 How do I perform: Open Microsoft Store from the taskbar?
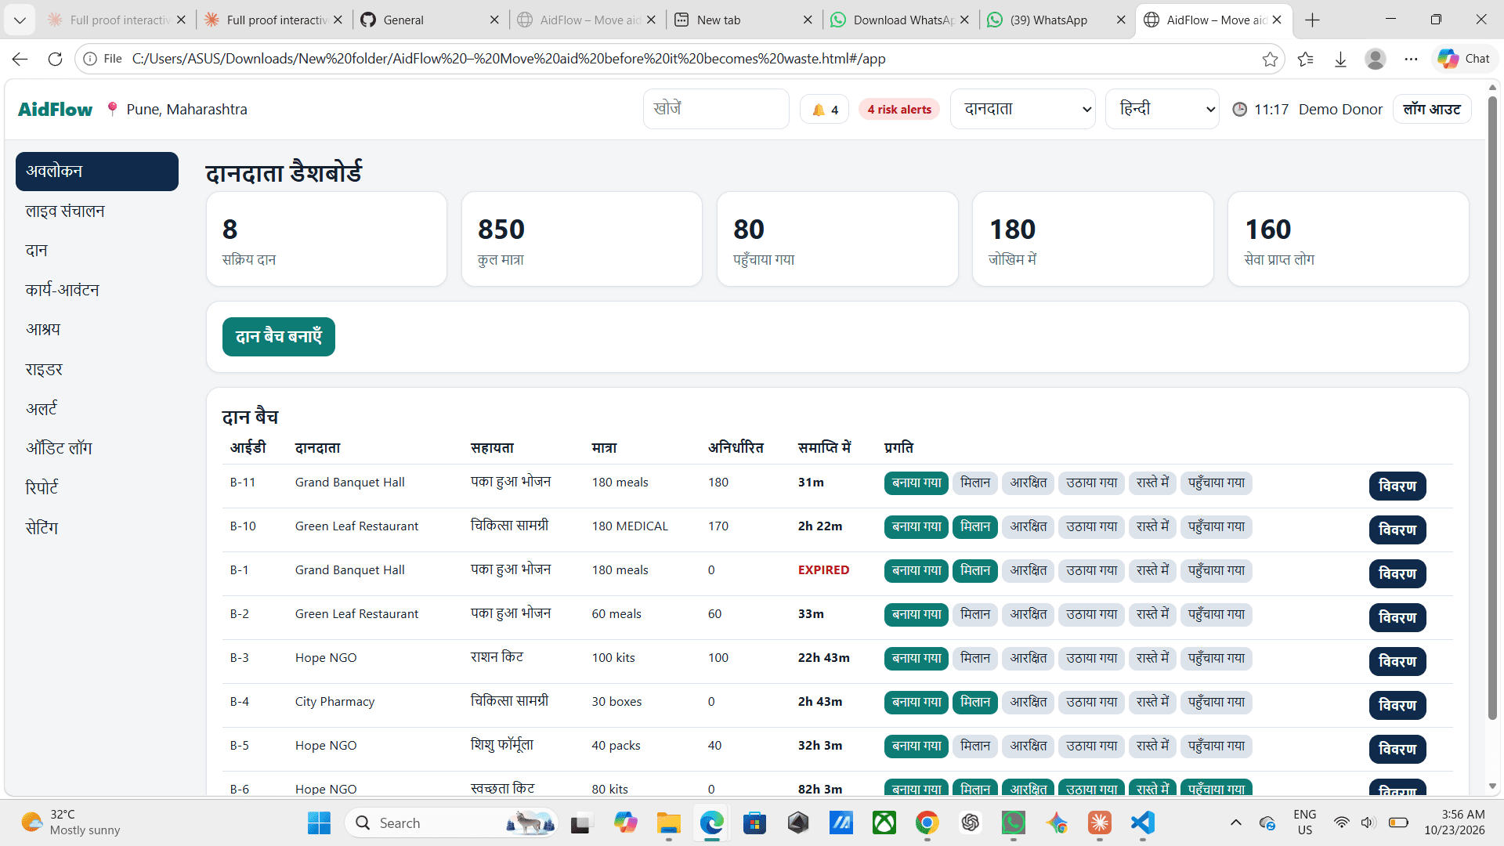754,822
